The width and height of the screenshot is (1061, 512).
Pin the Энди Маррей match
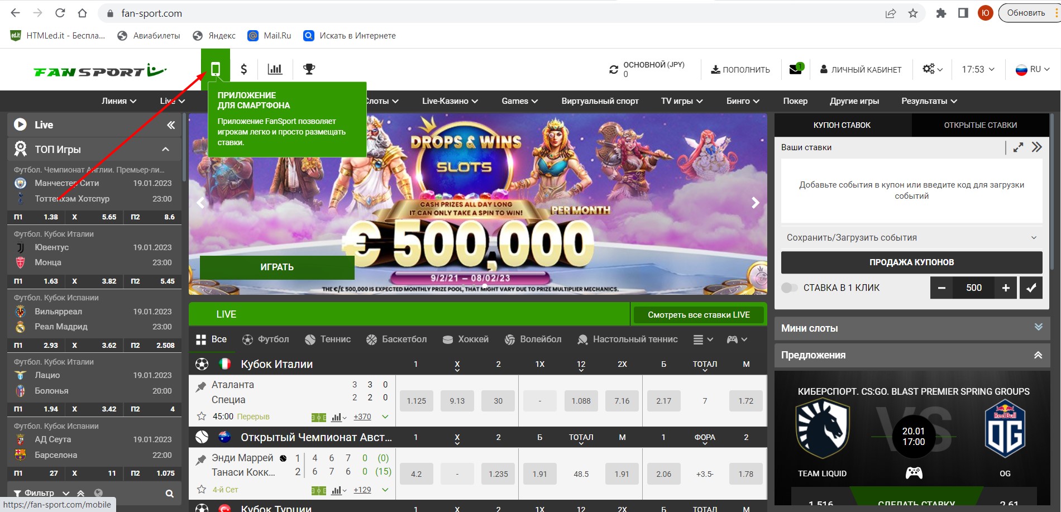pos(201,460)
